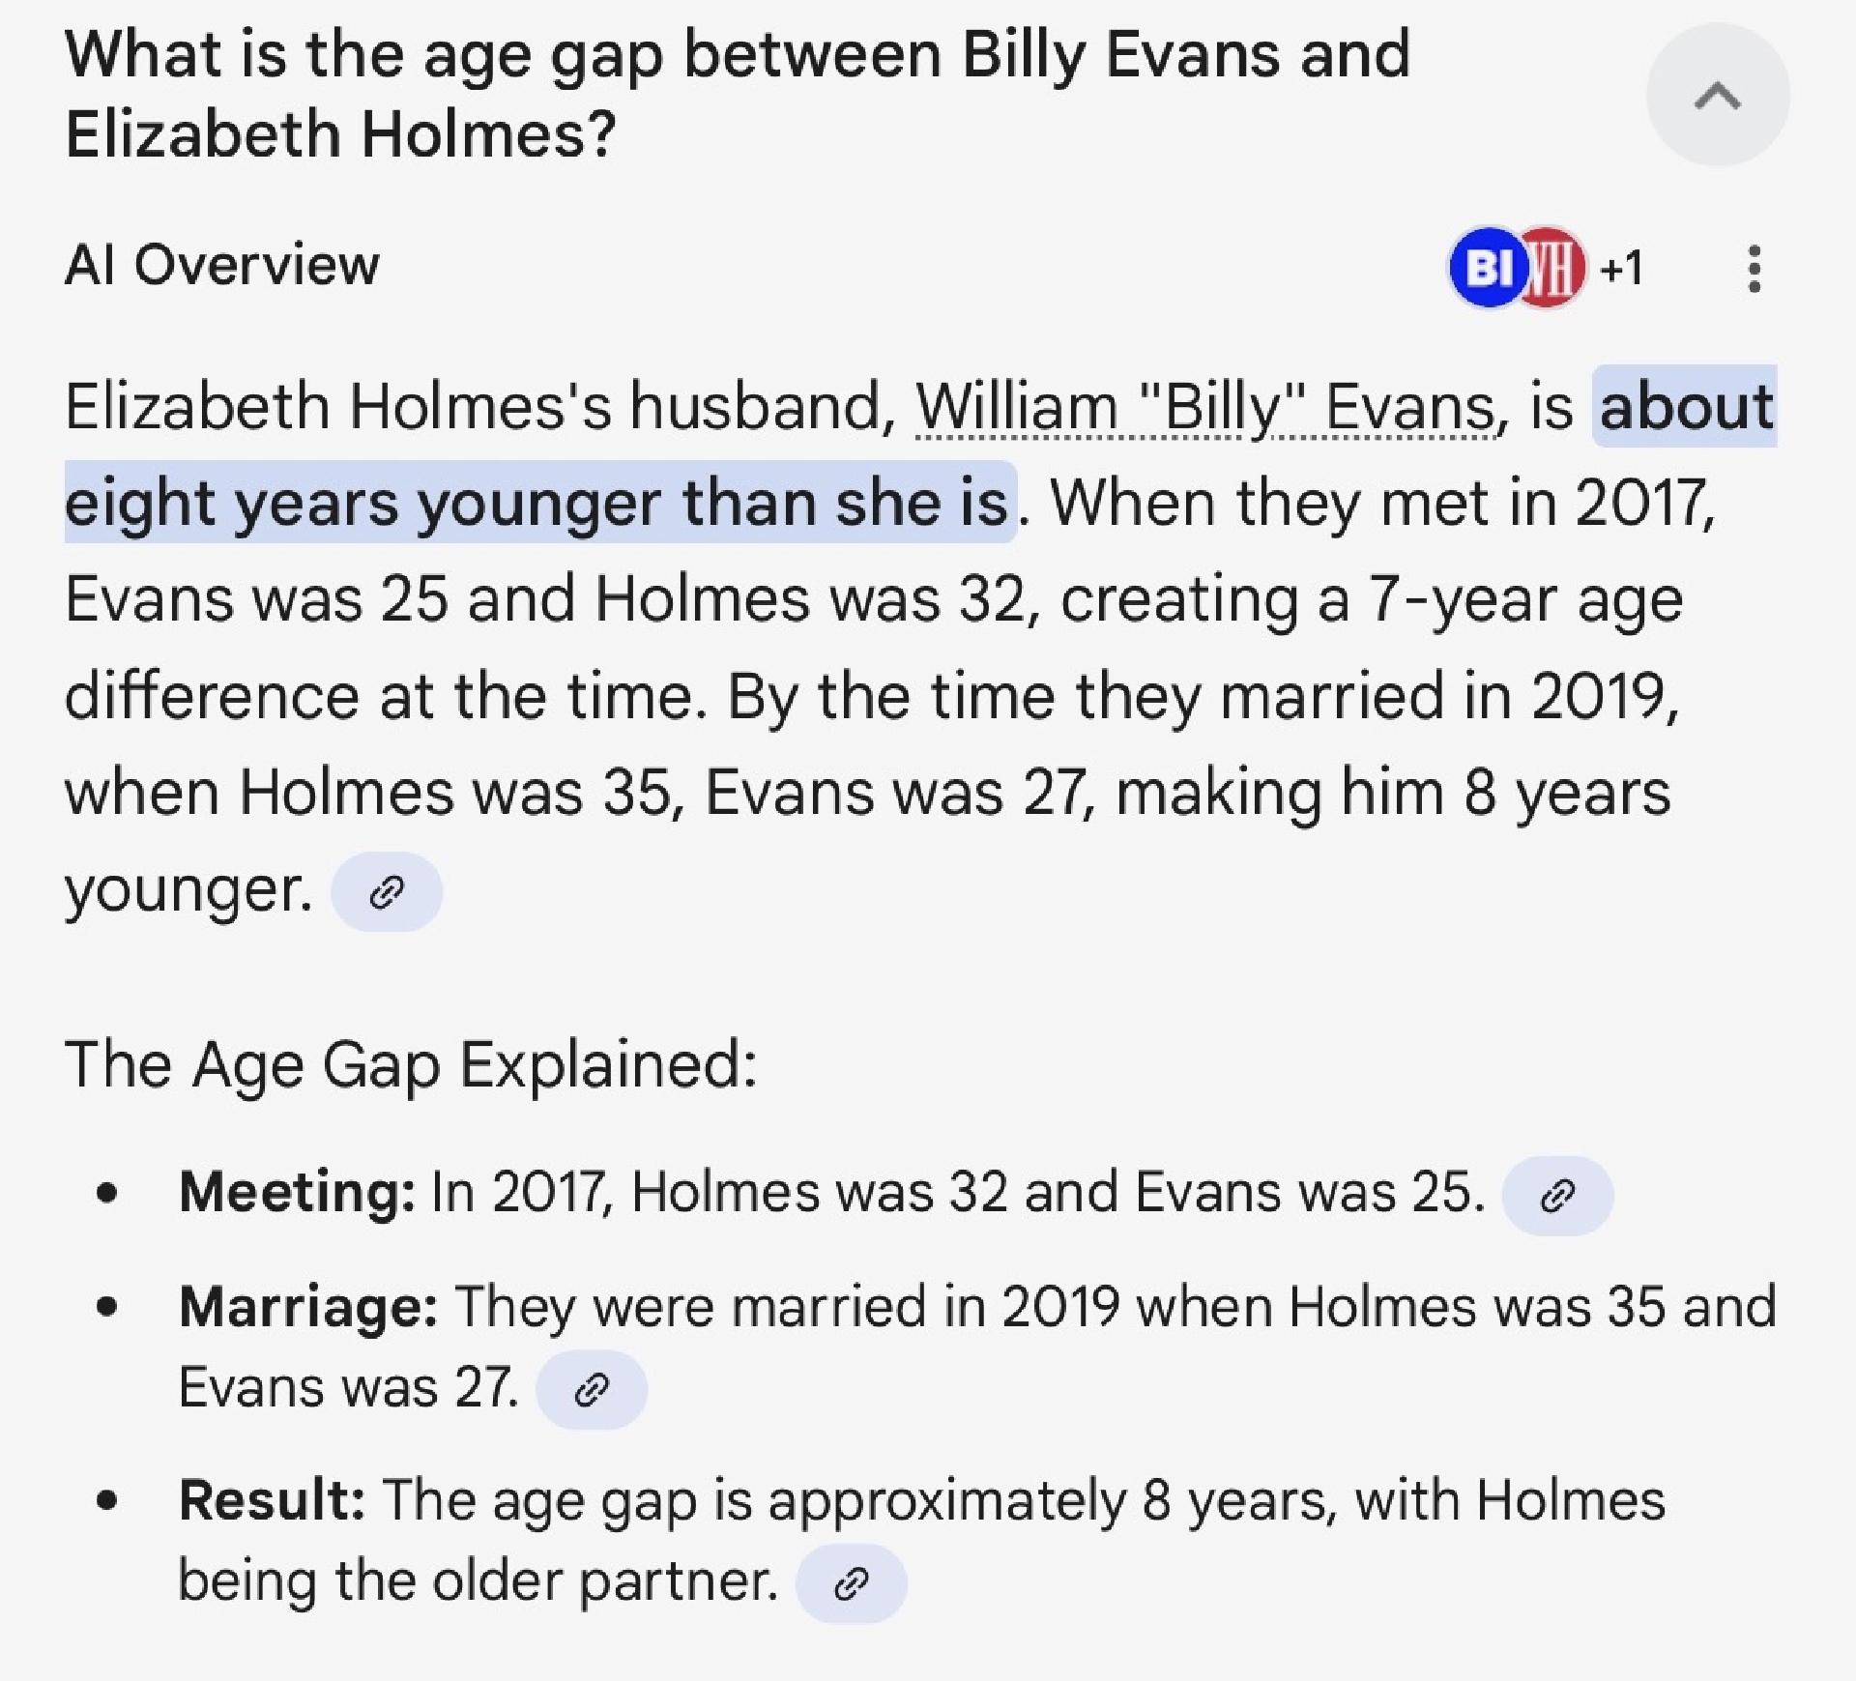Collapse the question with the chevron button

point(1718,95)
